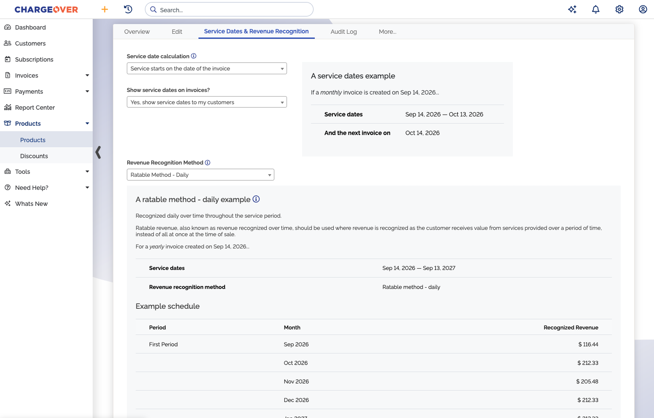Select Service Dates & Revenue Recognition tab
The width and height of the screenshot is (654, 418).
(x=256, y=32)
